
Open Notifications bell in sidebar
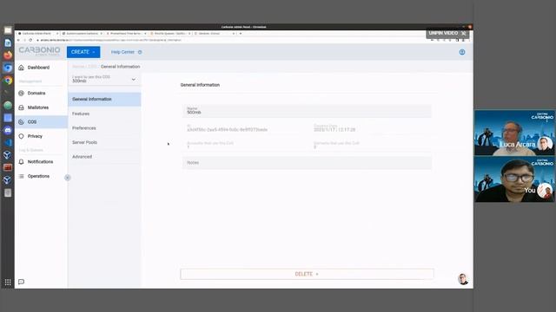pyautogui.click(x=21, y=162)
